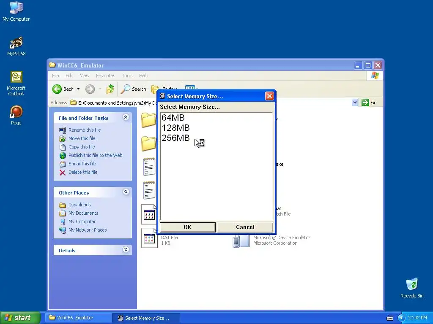
Task: Select the upper text document file icon
Action: click(x=149, y=167)
